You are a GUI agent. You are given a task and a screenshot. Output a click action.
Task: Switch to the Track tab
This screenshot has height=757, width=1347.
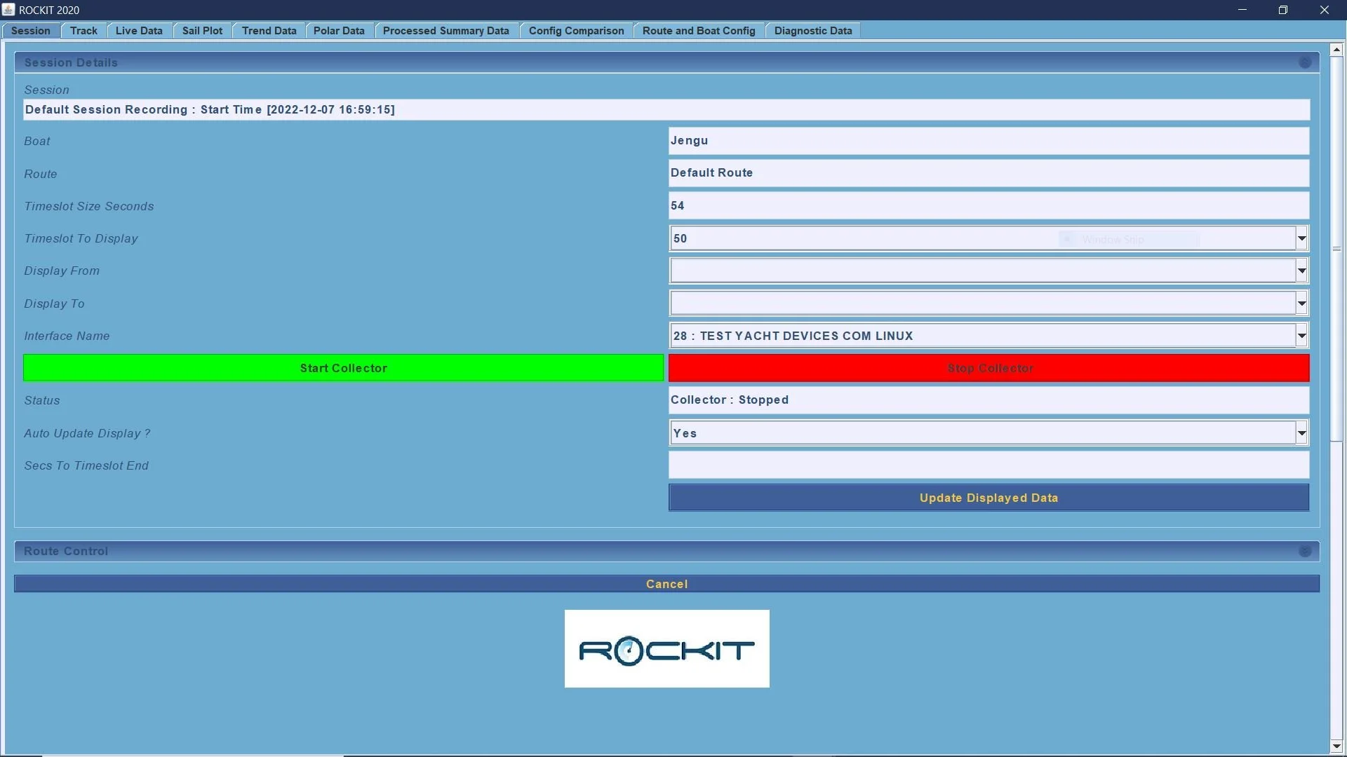[83, 30]
